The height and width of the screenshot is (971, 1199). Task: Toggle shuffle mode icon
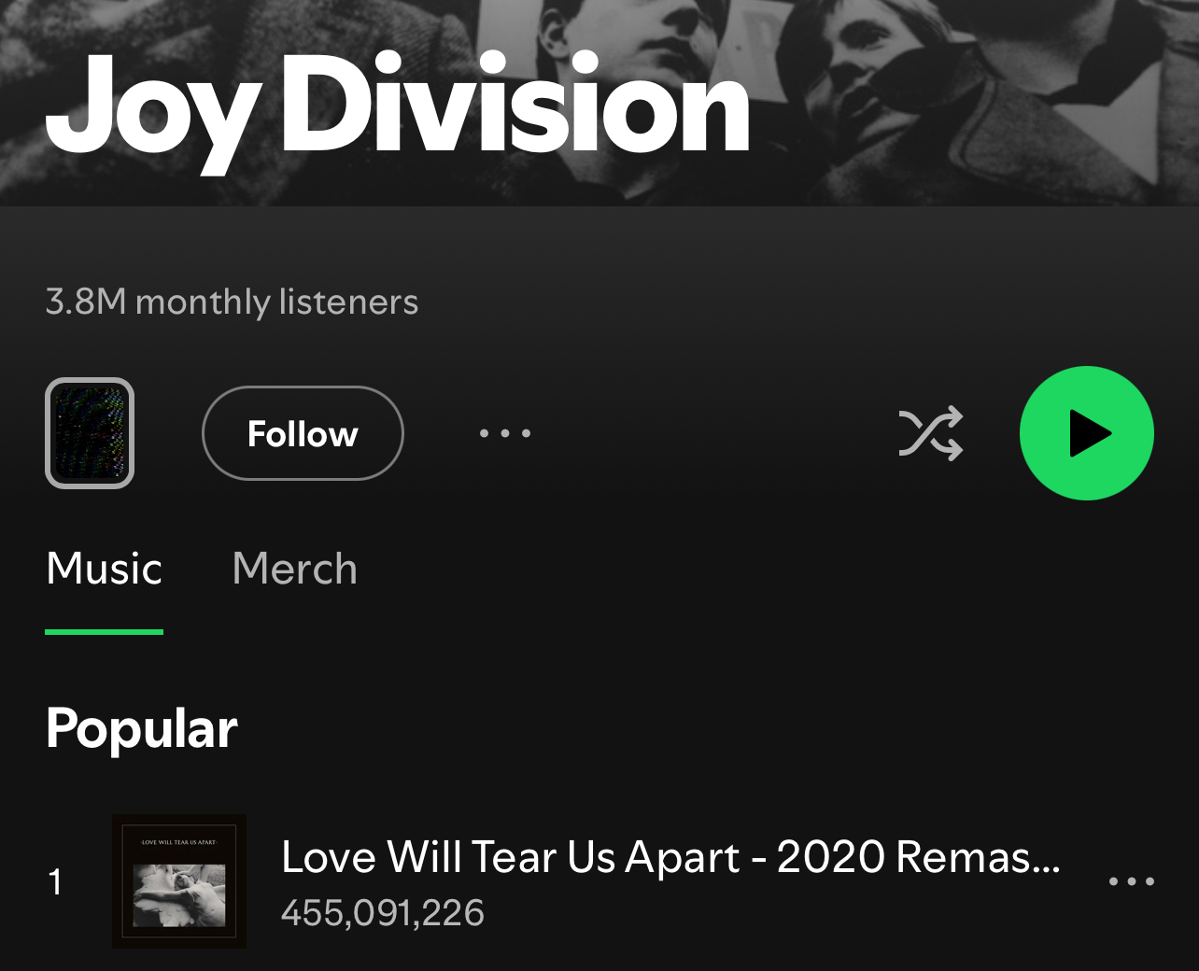pyautogui.click(x=931, y=433)
